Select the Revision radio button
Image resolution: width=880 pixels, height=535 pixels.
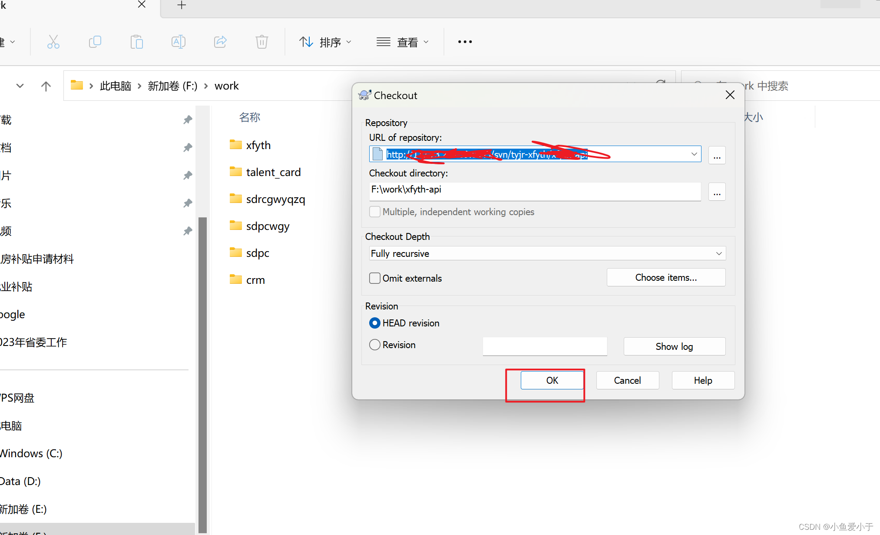(375, 345)
